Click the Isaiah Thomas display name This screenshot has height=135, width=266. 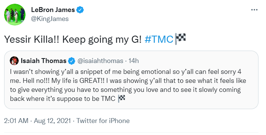point(43,61)
